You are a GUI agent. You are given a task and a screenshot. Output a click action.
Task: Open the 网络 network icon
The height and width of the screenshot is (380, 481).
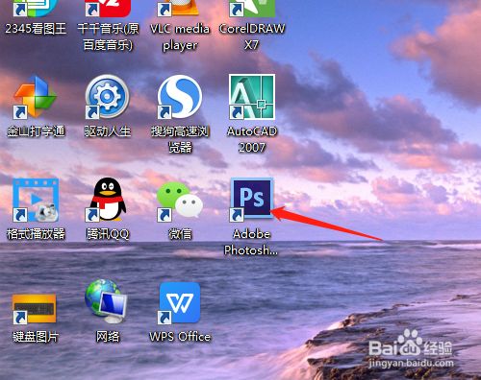[x=106, y=302]
